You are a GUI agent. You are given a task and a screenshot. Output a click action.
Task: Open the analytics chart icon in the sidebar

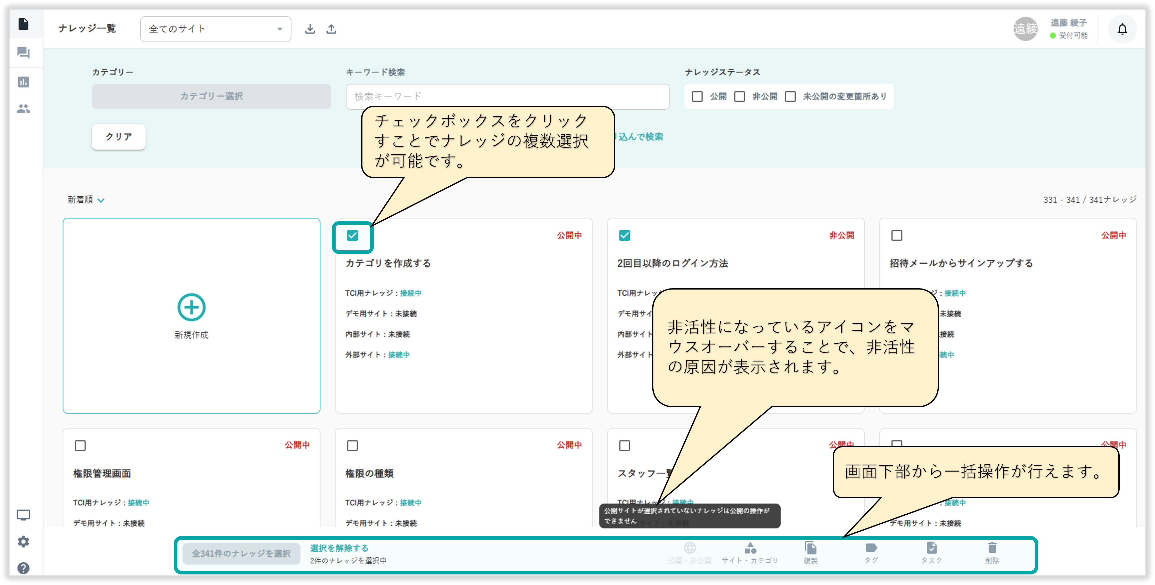[23, 82]
